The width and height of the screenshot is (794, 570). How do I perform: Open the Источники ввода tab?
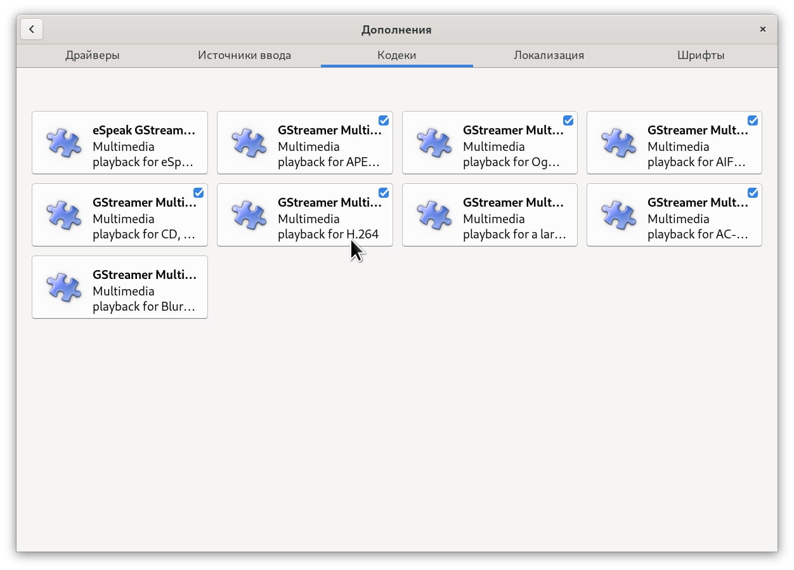[245, 55]
